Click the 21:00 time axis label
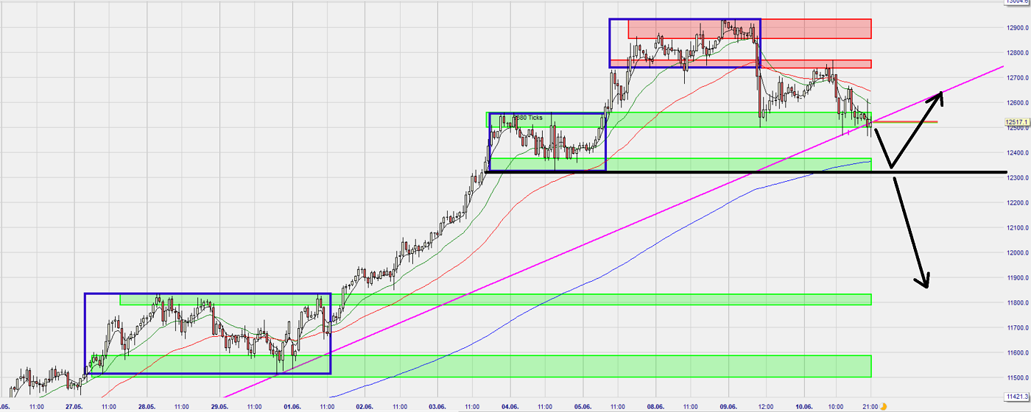Screen dimensions: 1031x412 point(870,406)
